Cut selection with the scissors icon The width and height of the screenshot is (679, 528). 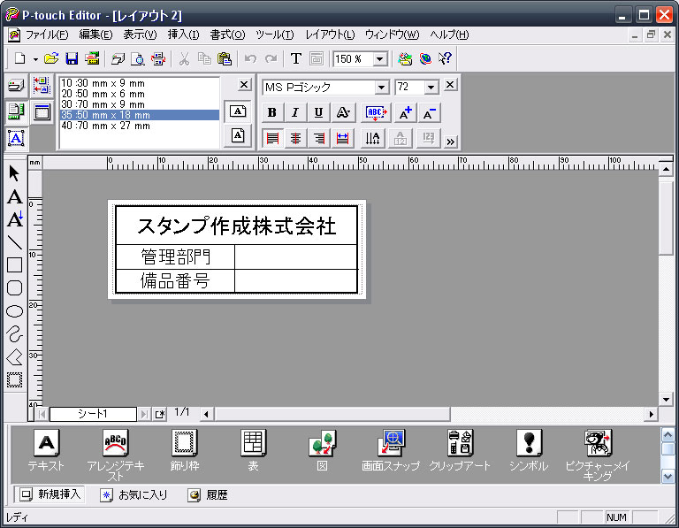coord(184,58)
